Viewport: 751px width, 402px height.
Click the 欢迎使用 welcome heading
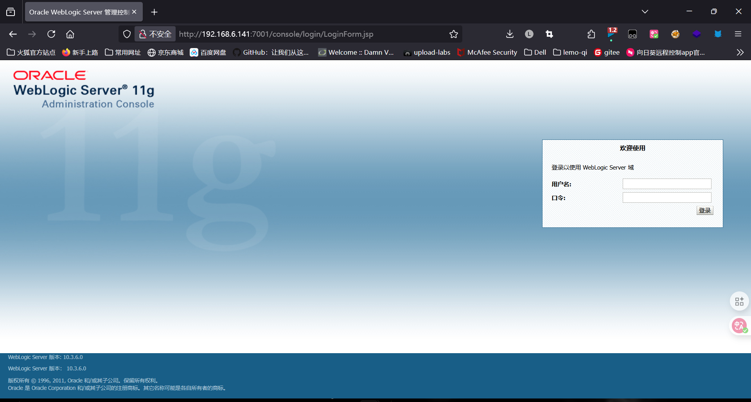(632, 148)
